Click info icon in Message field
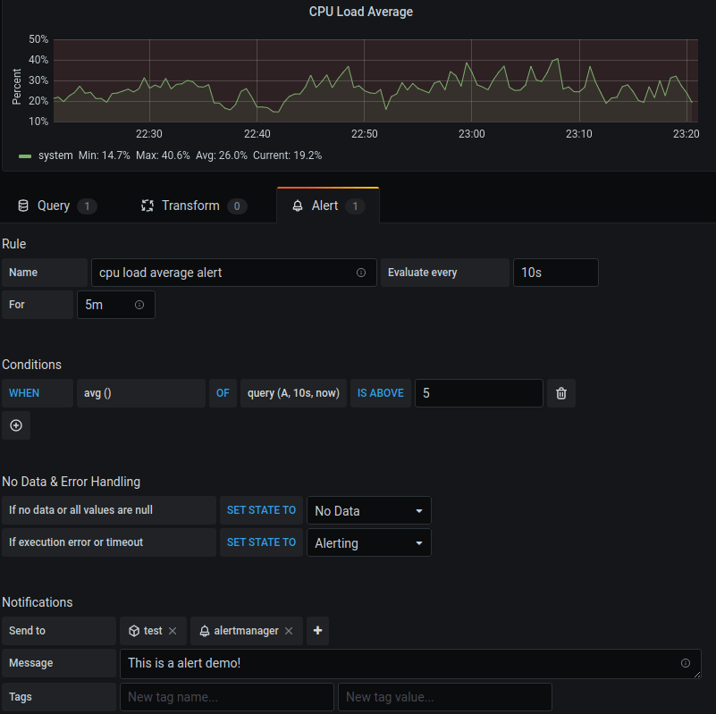This screenshot has height=714, width=716. pyautogui.click(x=686, y=663)
